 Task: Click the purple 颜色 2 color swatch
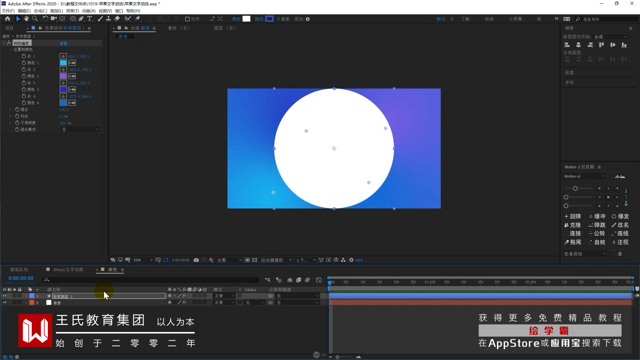63,76
